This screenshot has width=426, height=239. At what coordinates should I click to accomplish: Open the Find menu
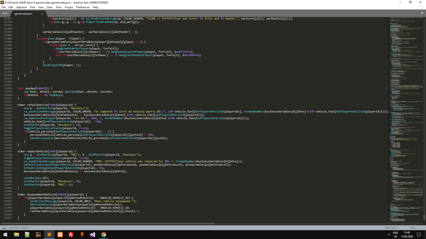coord(32,7)
